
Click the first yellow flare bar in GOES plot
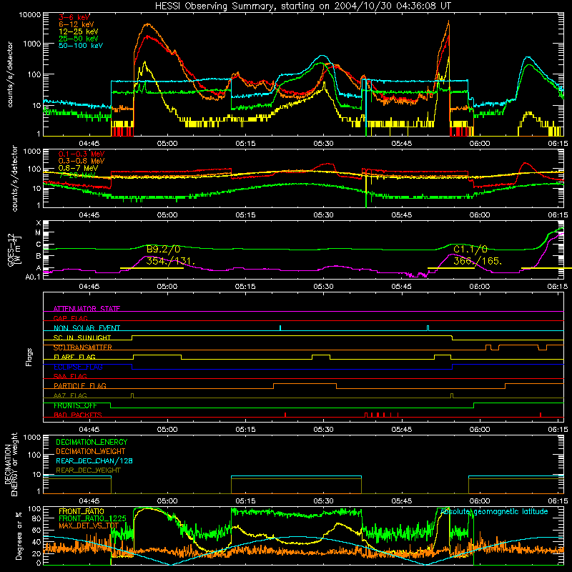[x=152, y=269]
